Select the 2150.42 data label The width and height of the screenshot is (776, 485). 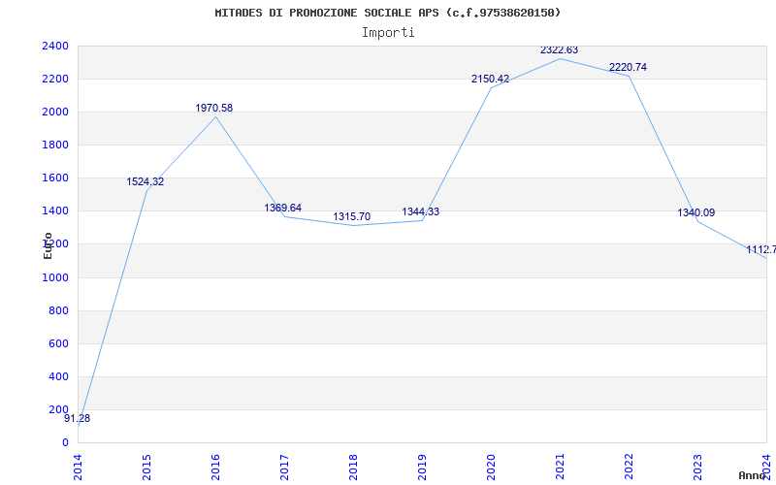(490, 79)
